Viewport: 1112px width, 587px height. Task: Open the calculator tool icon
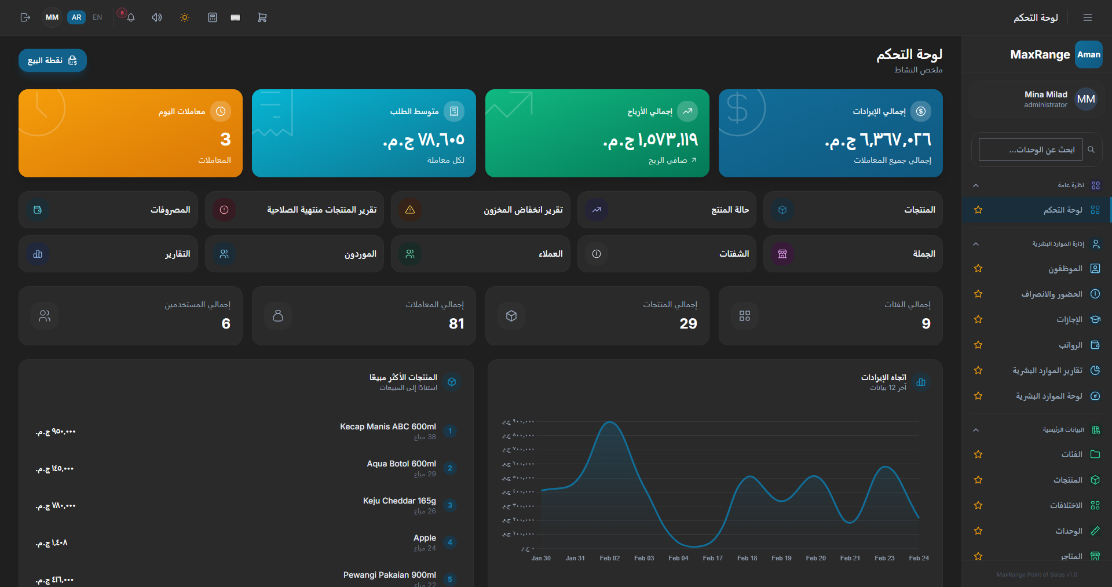tap(213, 17)
